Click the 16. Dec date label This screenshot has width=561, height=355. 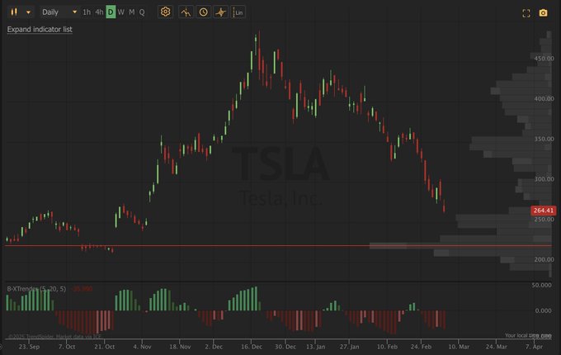point(252,347)
